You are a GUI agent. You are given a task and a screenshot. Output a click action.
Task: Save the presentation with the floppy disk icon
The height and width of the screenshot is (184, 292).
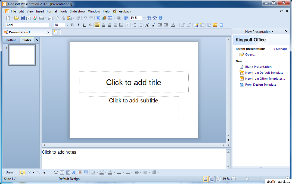(23, 18)
